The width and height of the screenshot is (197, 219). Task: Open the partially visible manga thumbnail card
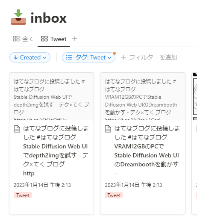coord(194,143)
